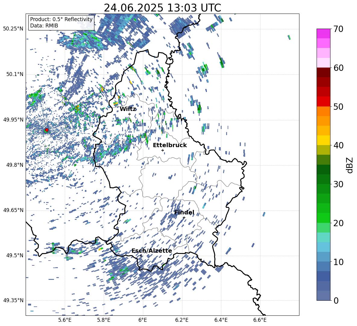Viewport: 357px width, 326px height.
Task: Click the red radar site marker
Action: pos(47,130)
